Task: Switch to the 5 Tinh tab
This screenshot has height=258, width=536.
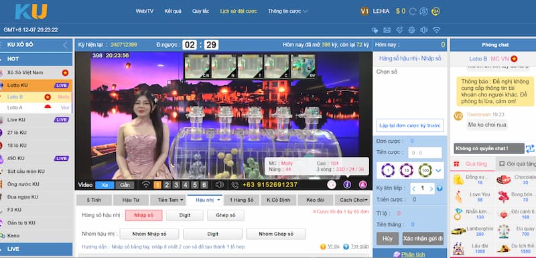Action: point(94,200)
